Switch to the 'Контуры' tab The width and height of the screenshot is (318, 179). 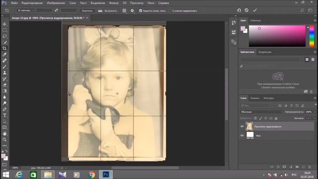tap(268, 98)
